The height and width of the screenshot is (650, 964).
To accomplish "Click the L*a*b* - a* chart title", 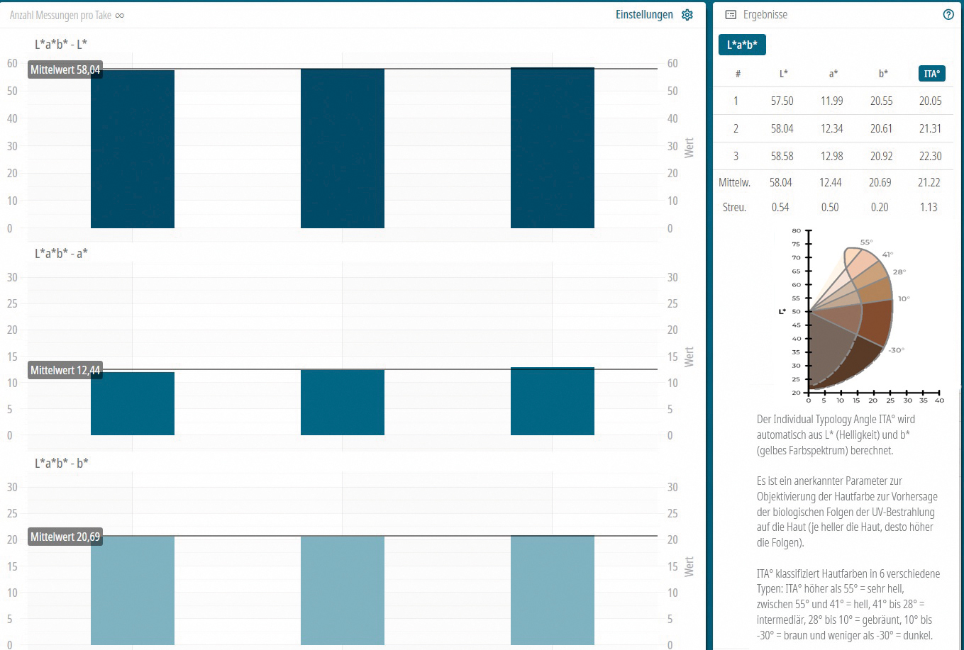I will pyautogui.click(x=61, y=253).
